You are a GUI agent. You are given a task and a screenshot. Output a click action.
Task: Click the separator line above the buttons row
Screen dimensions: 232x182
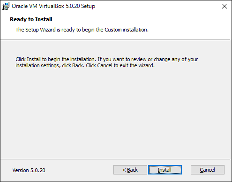[115, 159]
